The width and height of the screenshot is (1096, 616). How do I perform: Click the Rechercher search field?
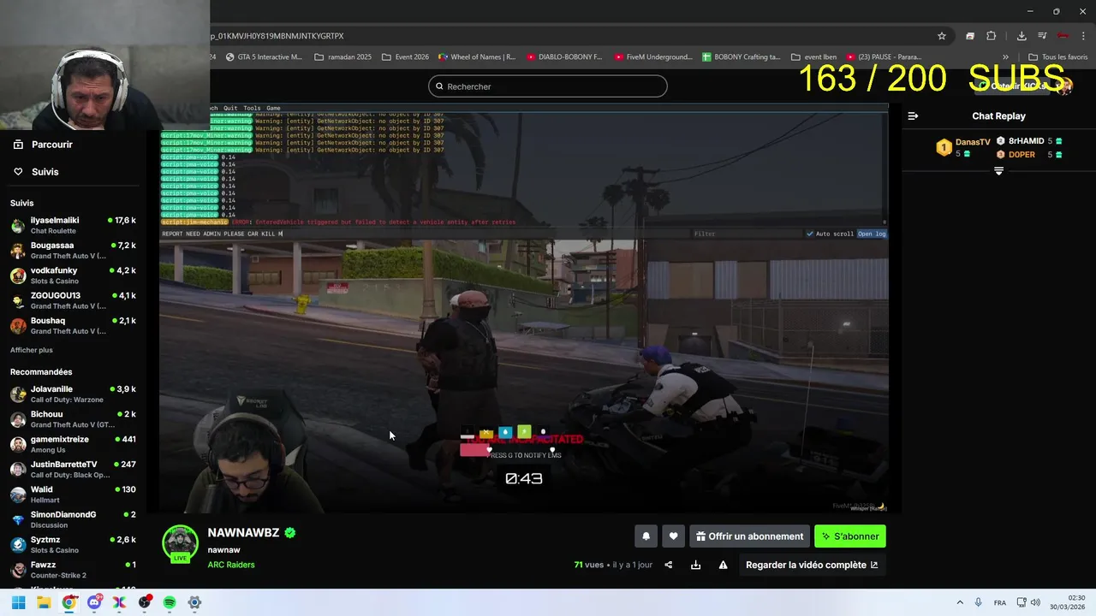[x=548, y=86]
